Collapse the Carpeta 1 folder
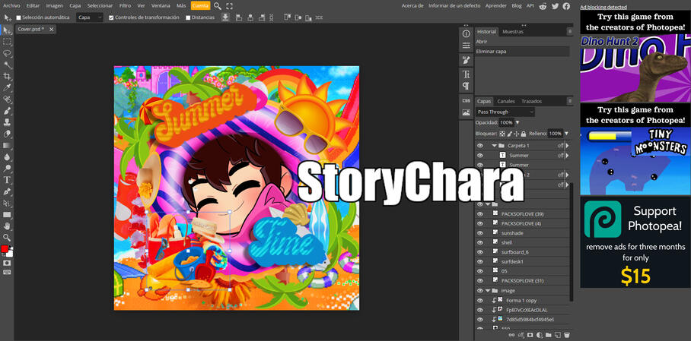This screenshot has height=341, width=691. 494,145
